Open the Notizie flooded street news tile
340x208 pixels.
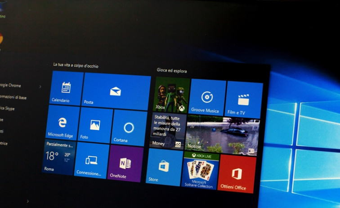223,134
